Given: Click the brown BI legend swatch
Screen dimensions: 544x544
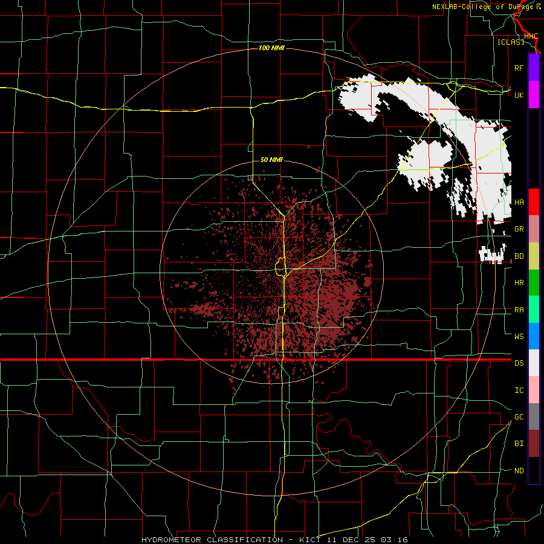Looking at the screenshot, I should [x=534, y=444].
